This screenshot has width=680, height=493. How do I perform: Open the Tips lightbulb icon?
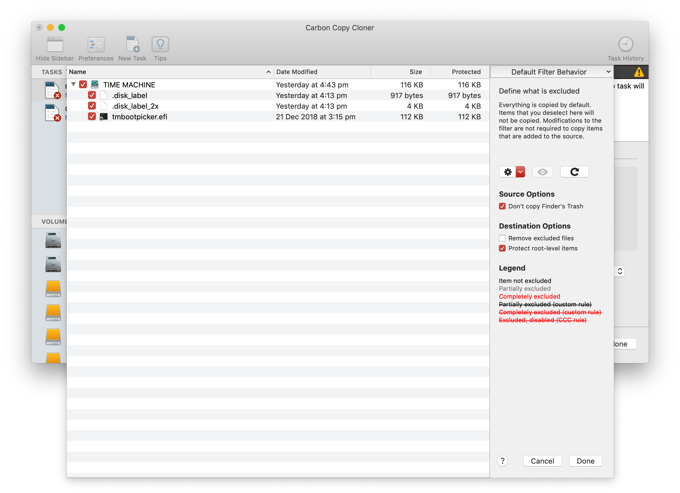tap(160, 45)
